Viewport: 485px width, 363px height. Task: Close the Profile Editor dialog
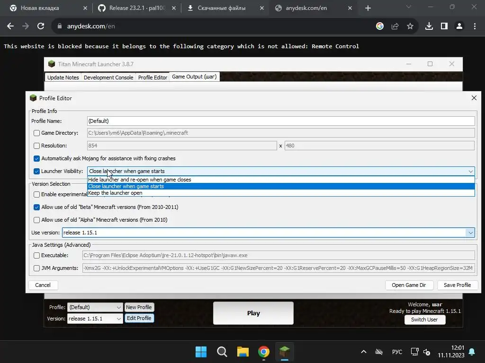point(474,98)
